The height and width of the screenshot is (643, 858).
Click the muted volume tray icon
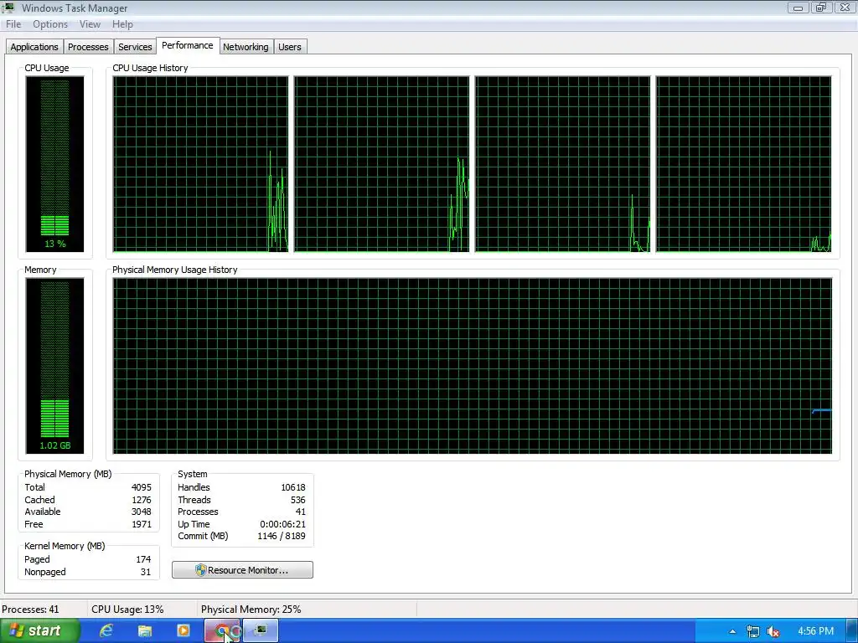point(773,631)
